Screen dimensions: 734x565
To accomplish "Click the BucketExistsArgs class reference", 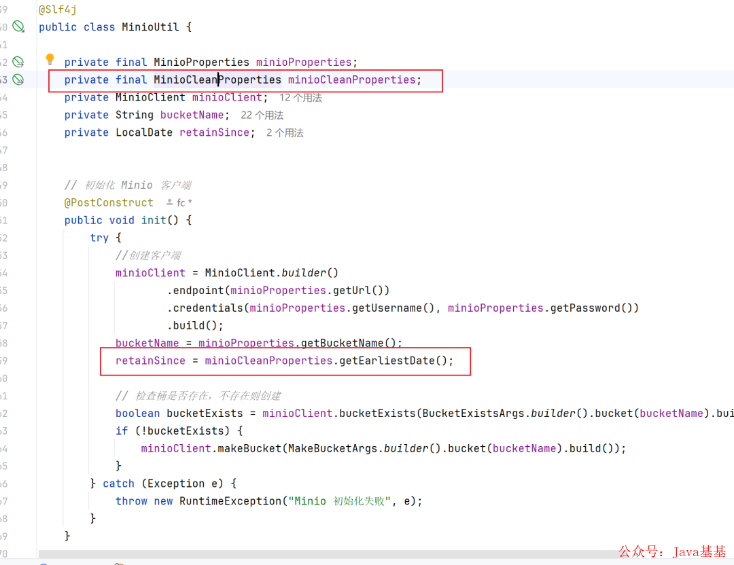I will click(x=473, y=414).
